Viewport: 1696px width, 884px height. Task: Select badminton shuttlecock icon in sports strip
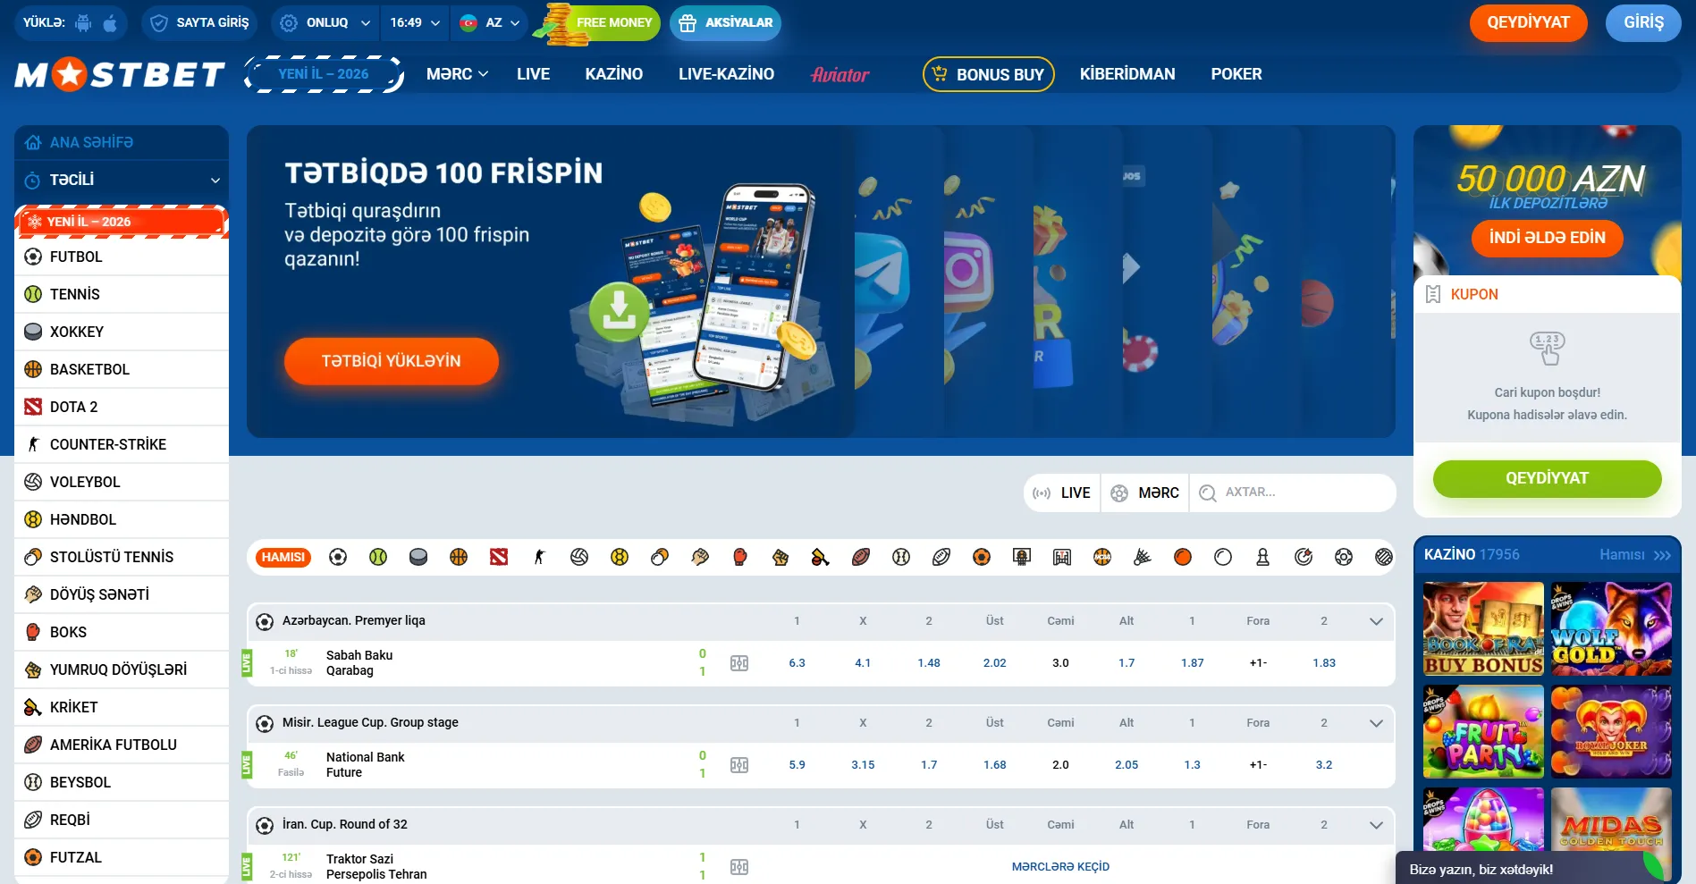pos(1143,557)
